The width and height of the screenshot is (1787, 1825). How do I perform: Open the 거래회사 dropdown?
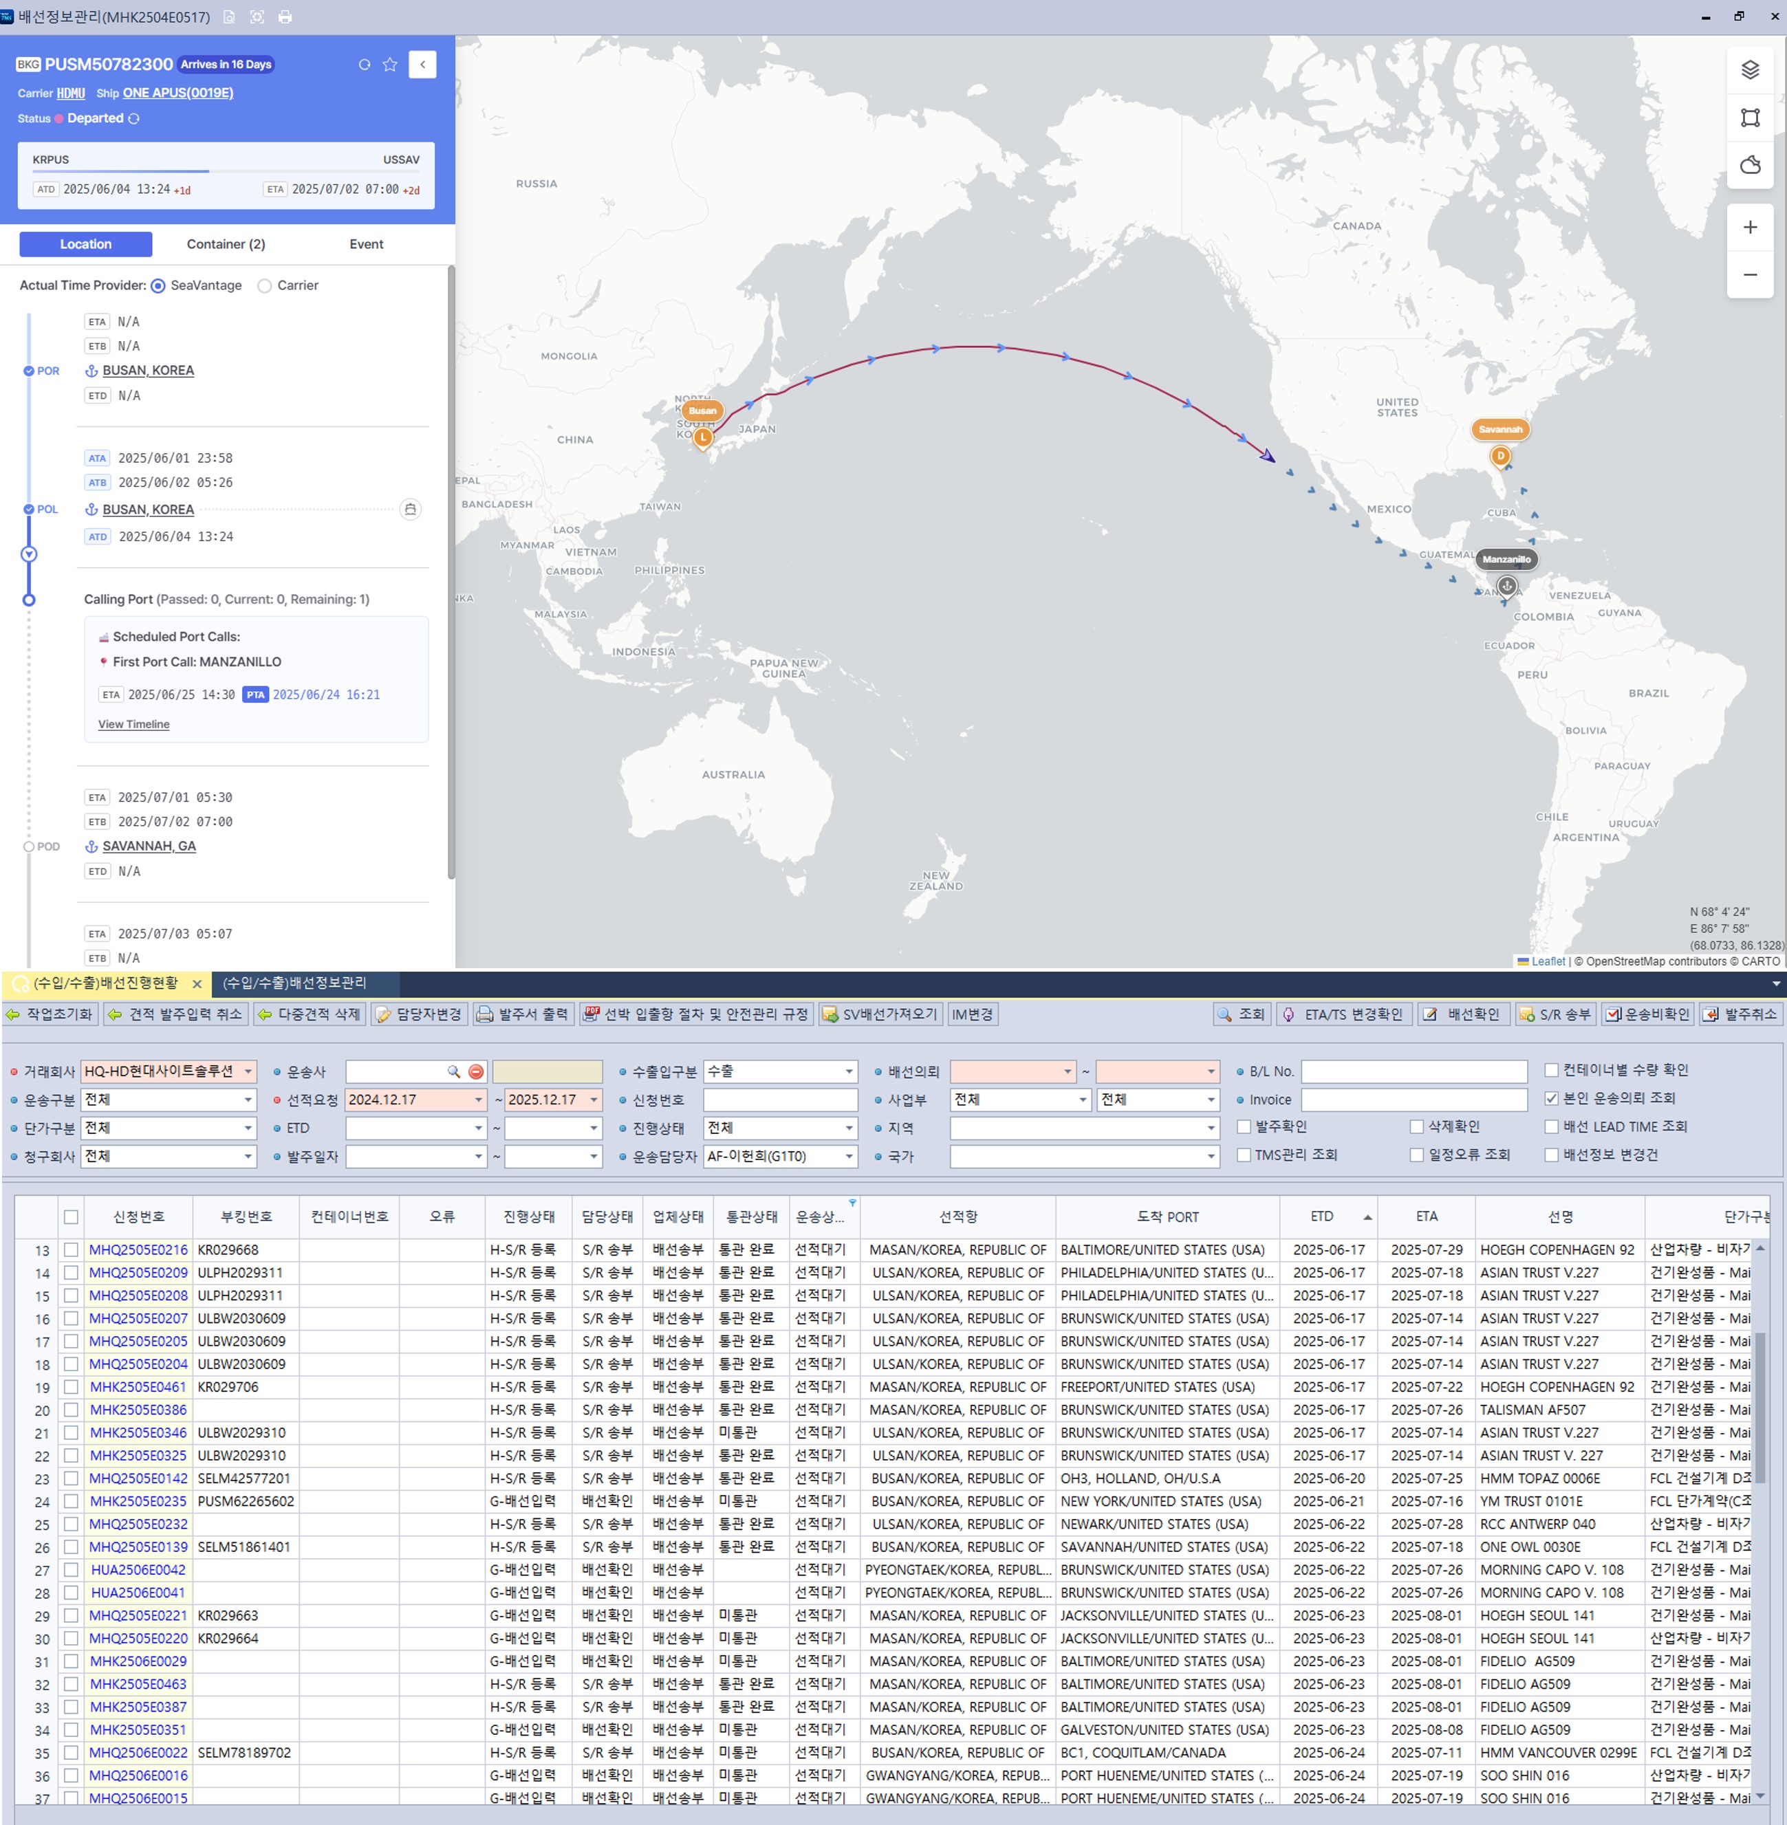pyautogui.click(x=249, y=1071)
